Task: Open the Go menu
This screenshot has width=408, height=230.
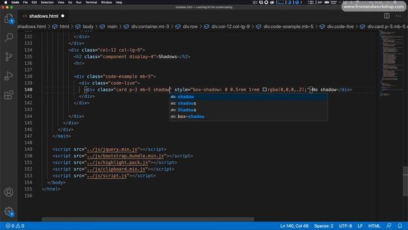Action: point(70,3)
